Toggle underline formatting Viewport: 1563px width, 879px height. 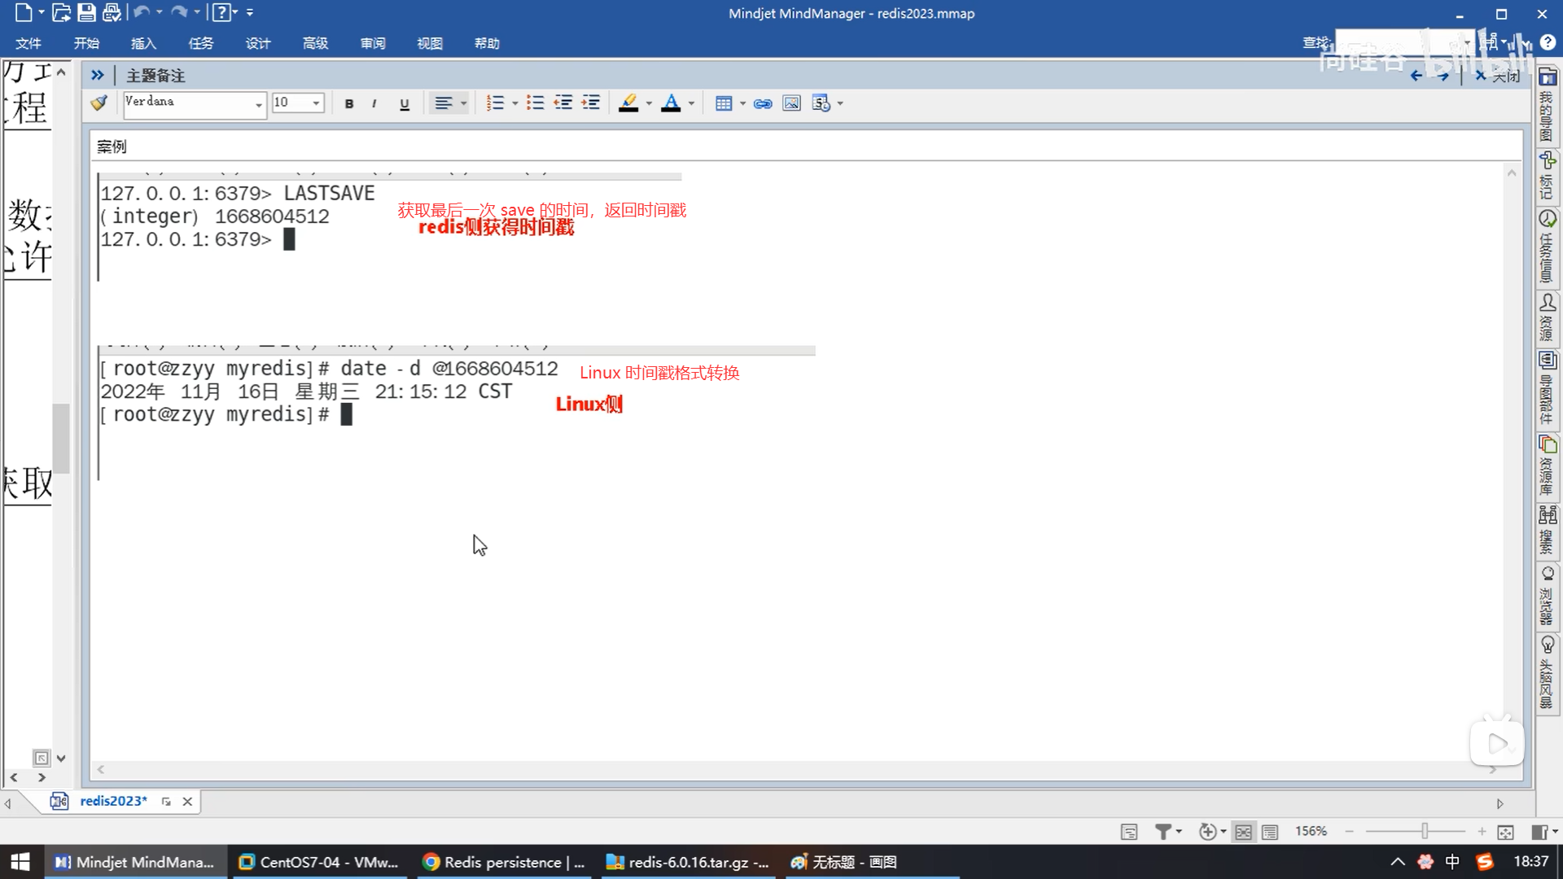pos(405,103)
